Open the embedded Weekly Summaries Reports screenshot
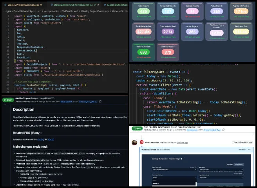The width and height of the screenshot is (257, 188). click(196, 170)
